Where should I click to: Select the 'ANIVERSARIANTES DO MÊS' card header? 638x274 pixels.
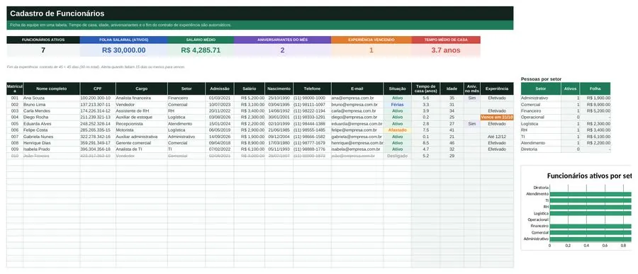(x=282, y=40)
